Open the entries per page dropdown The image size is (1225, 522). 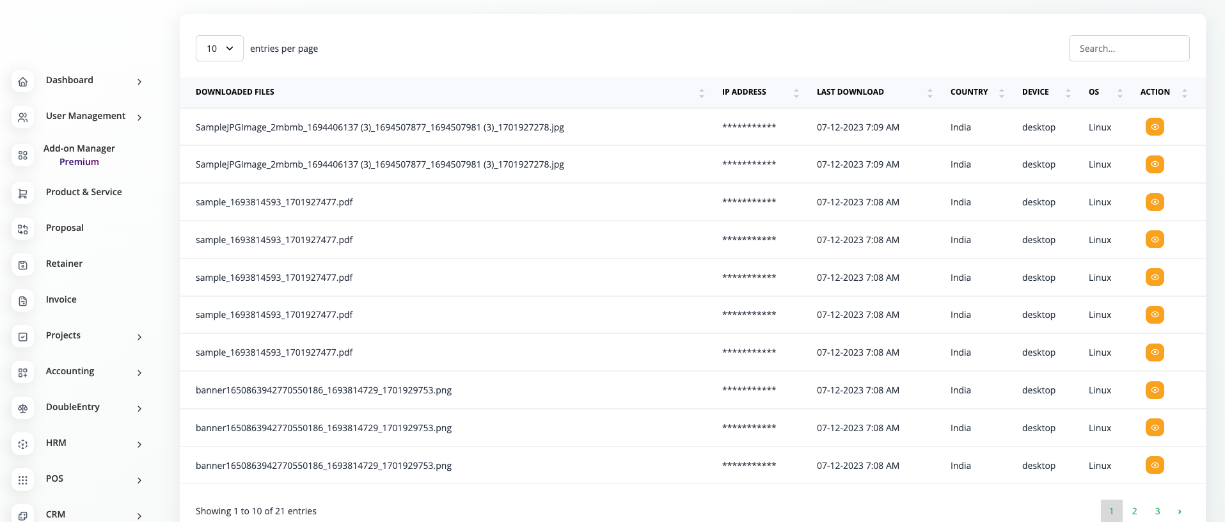tap(219, 49)
